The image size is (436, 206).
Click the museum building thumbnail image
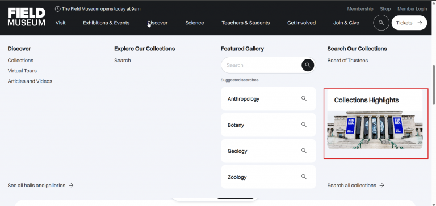pyautogui.click(x=375, y=130)
